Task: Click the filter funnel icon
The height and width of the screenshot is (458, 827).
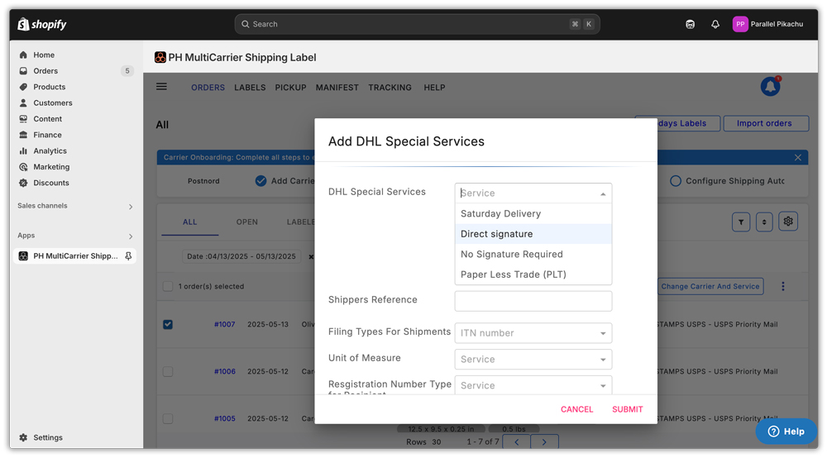Action: 741,222
